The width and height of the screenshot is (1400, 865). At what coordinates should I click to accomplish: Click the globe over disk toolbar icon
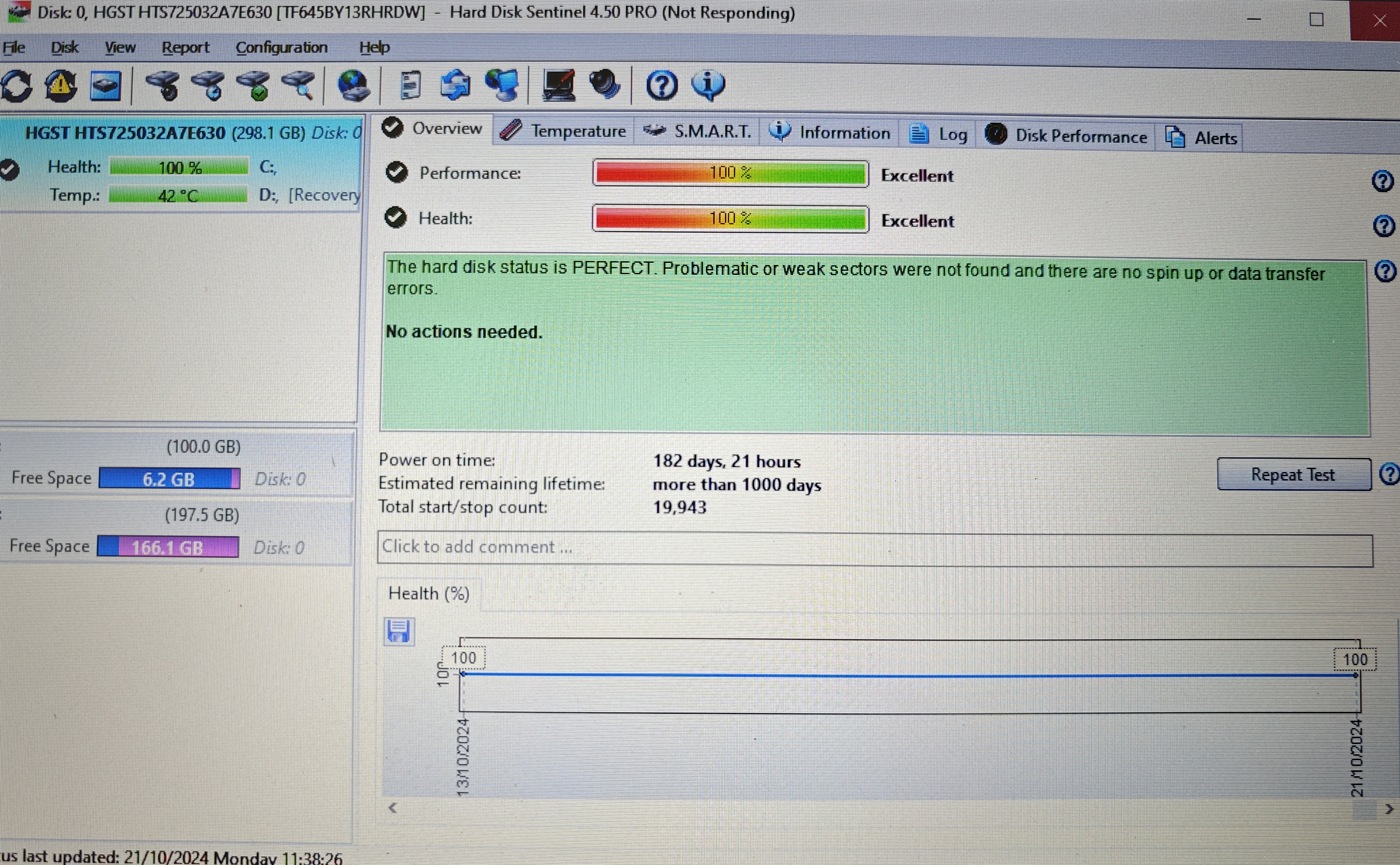click(x=354, y=86)
